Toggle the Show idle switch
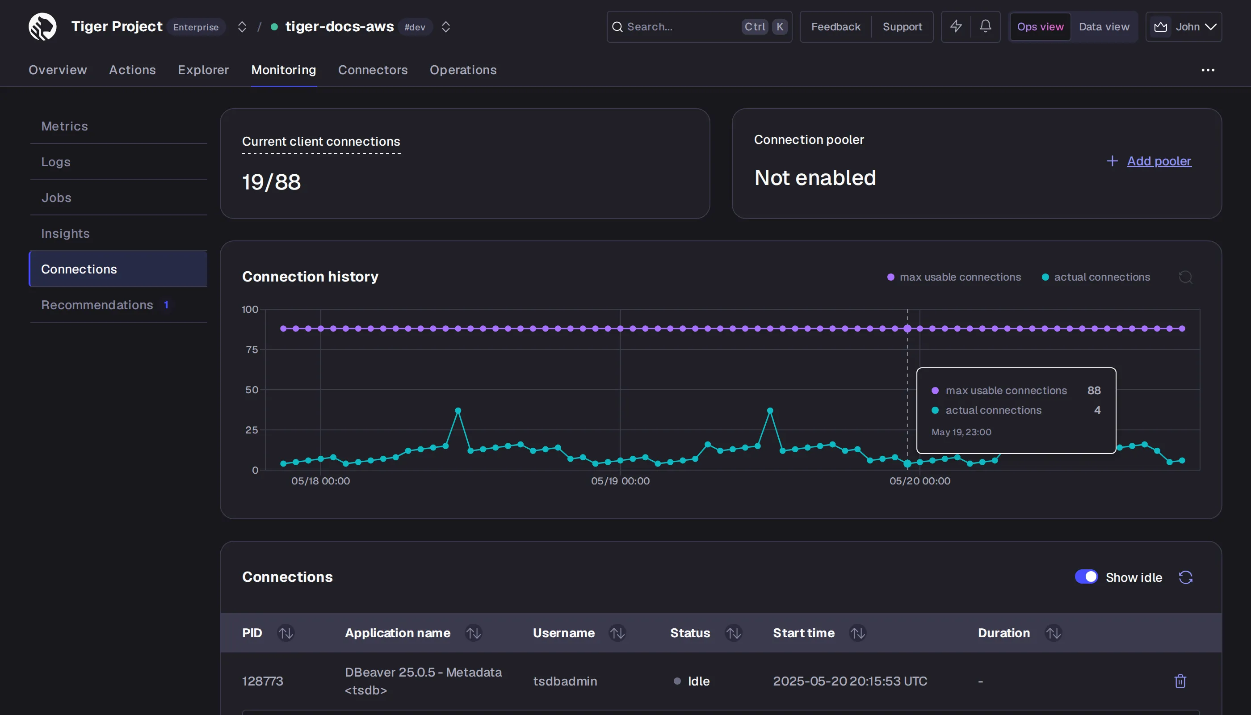1251x715 pixels. pyautogui.click(x=1086, y=576)
